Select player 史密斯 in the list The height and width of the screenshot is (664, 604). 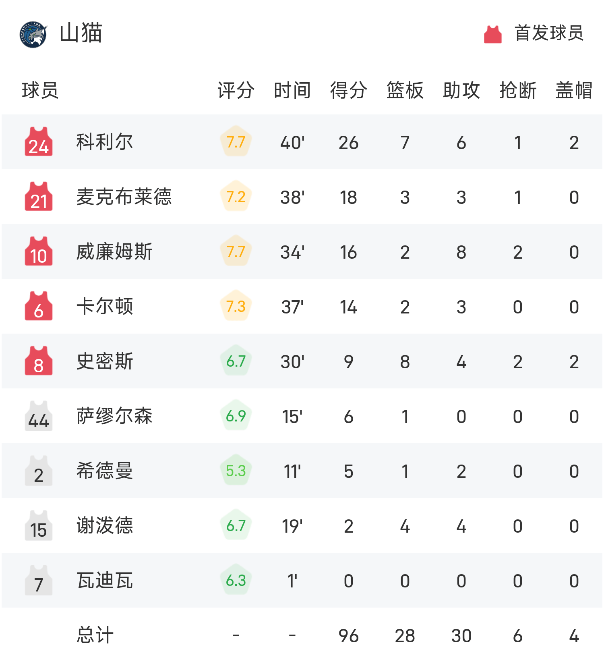click(105, 361)
